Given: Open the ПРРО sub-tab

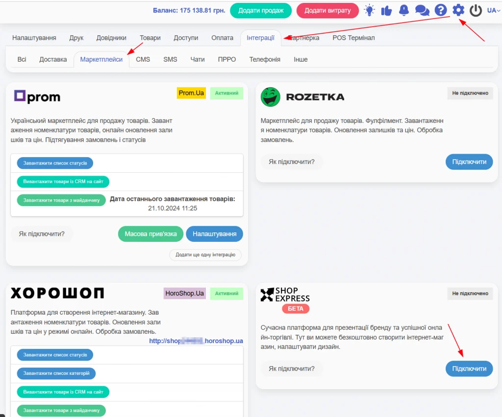Looking at the screenshot, I should [x=227, y=59].
